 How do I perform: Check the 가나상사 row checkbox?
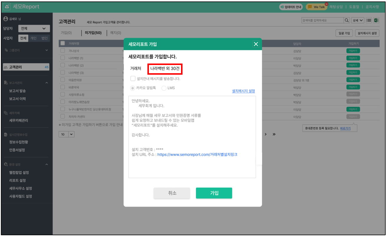63,51
